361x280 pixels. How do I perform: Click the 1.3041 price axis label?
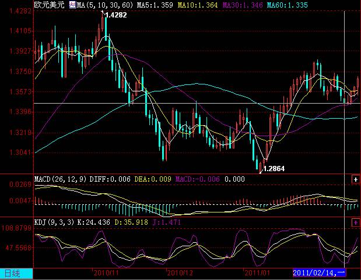tap(20, 152)
